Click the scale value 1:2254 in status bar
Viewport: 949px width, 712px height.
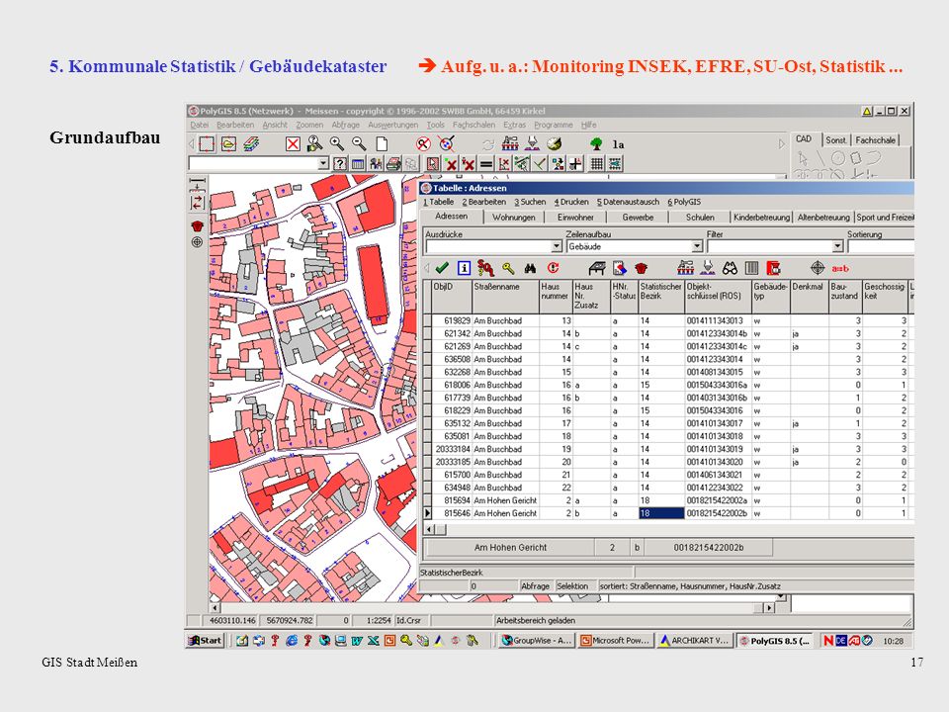pyautogui.click(x=379, y=621)
